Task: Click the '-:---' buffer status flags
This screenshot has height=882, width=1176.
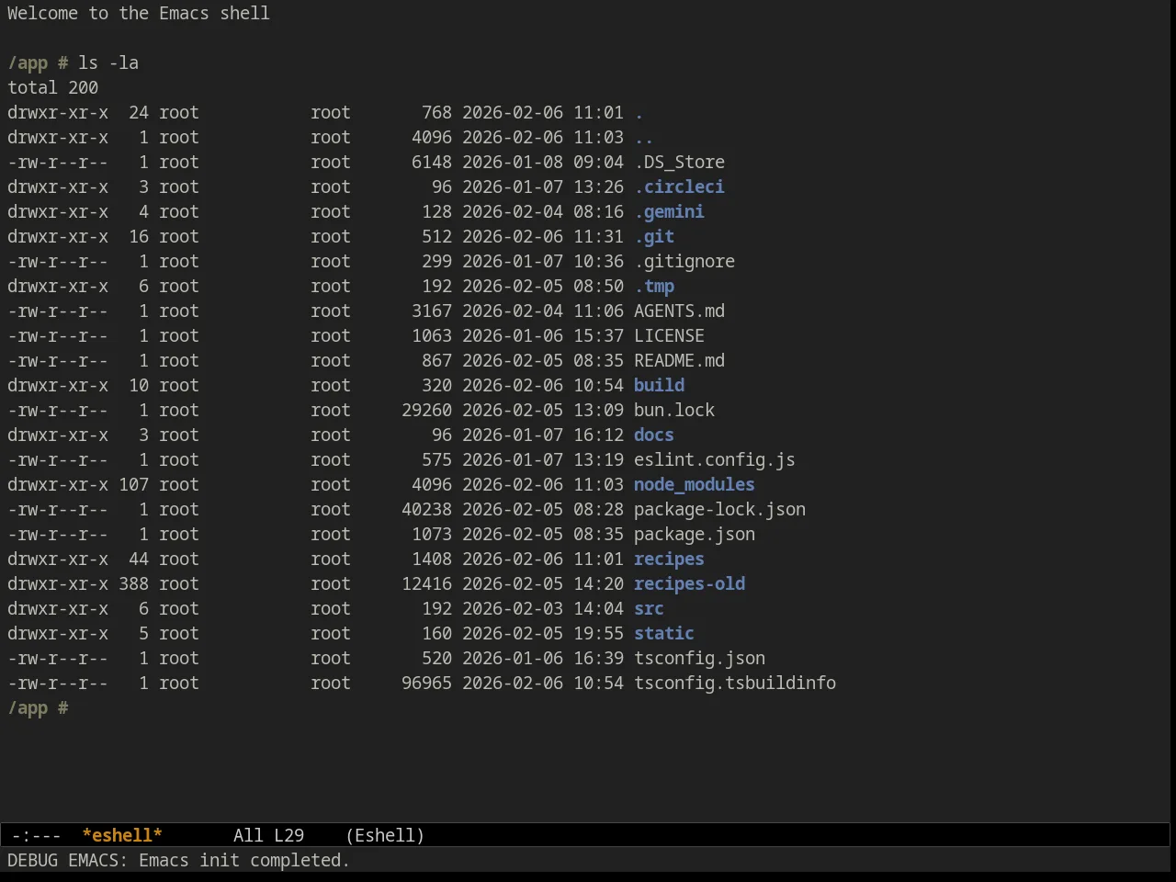Action: 37,835
